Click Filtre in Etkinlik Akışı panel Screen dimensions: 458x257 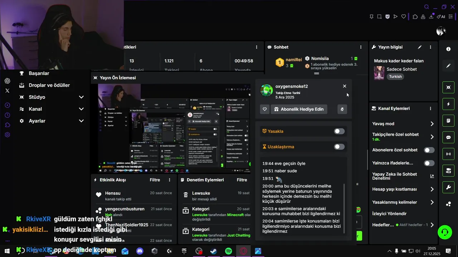point(155,180)
